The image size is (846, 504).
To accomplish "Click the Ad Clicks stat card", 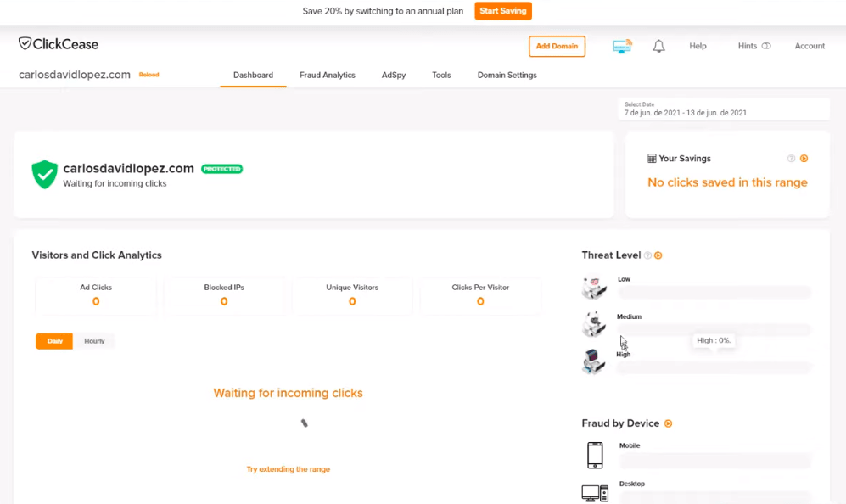I will [96, 295].
